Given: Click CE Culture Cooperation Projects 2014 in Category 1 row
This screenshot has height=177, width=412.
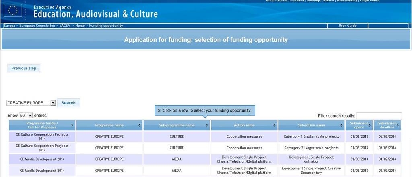Looking at the screenshot, I should tap(42, 136).
